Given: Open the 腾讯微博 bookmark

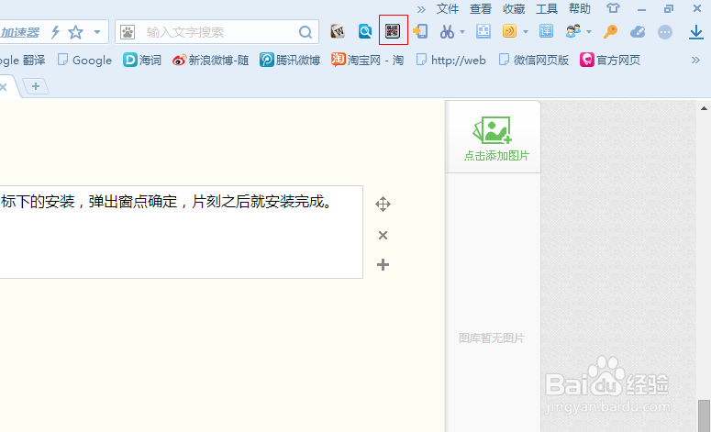Looking at the screenshot, I should tap(290, 60).
